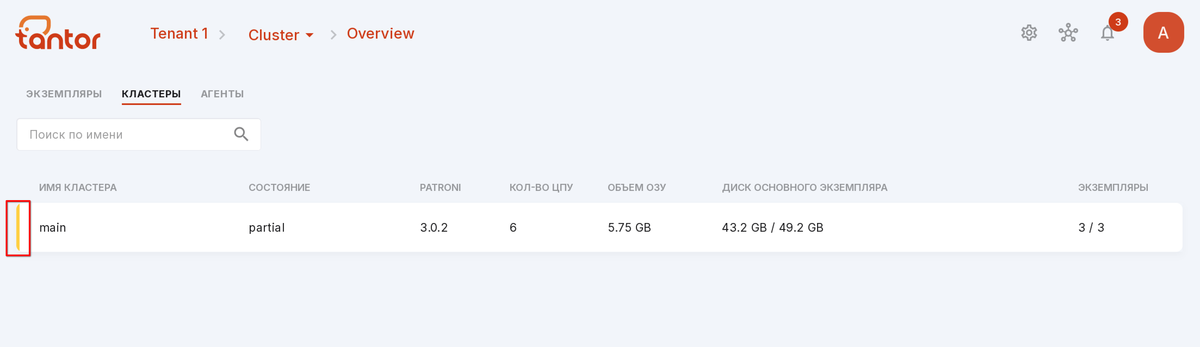Click the search magnifier icon
The width and height of the screenshot is (1200, 347).
pyautogui.click(x=241, y=134)
